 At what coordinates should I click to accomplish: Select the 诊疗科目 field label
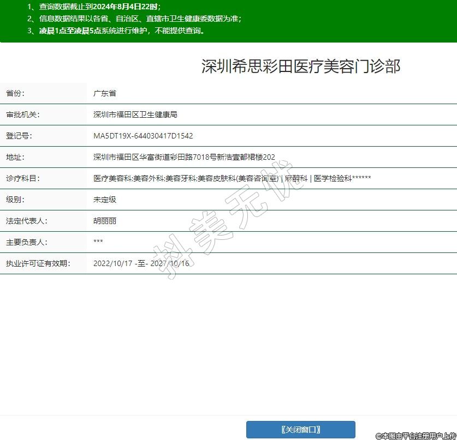point(23,178)
